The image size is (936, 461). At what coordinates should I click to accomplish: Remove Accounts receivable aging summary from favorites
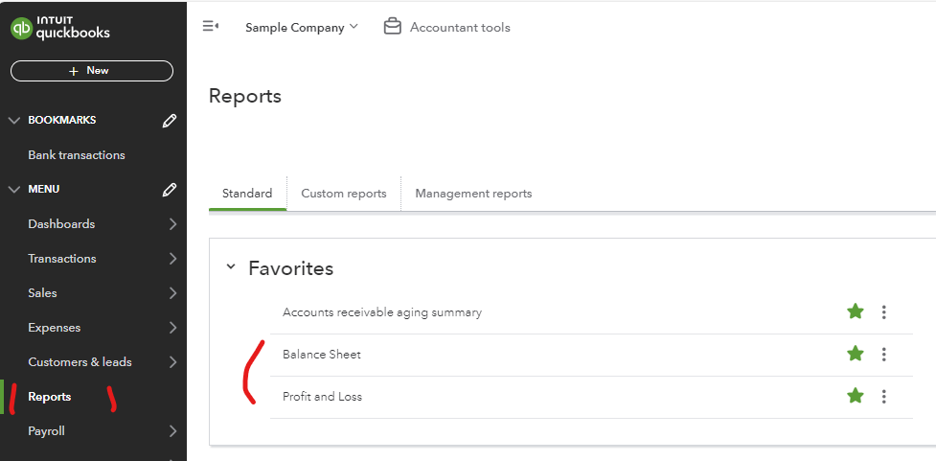(x=855, y=312)
